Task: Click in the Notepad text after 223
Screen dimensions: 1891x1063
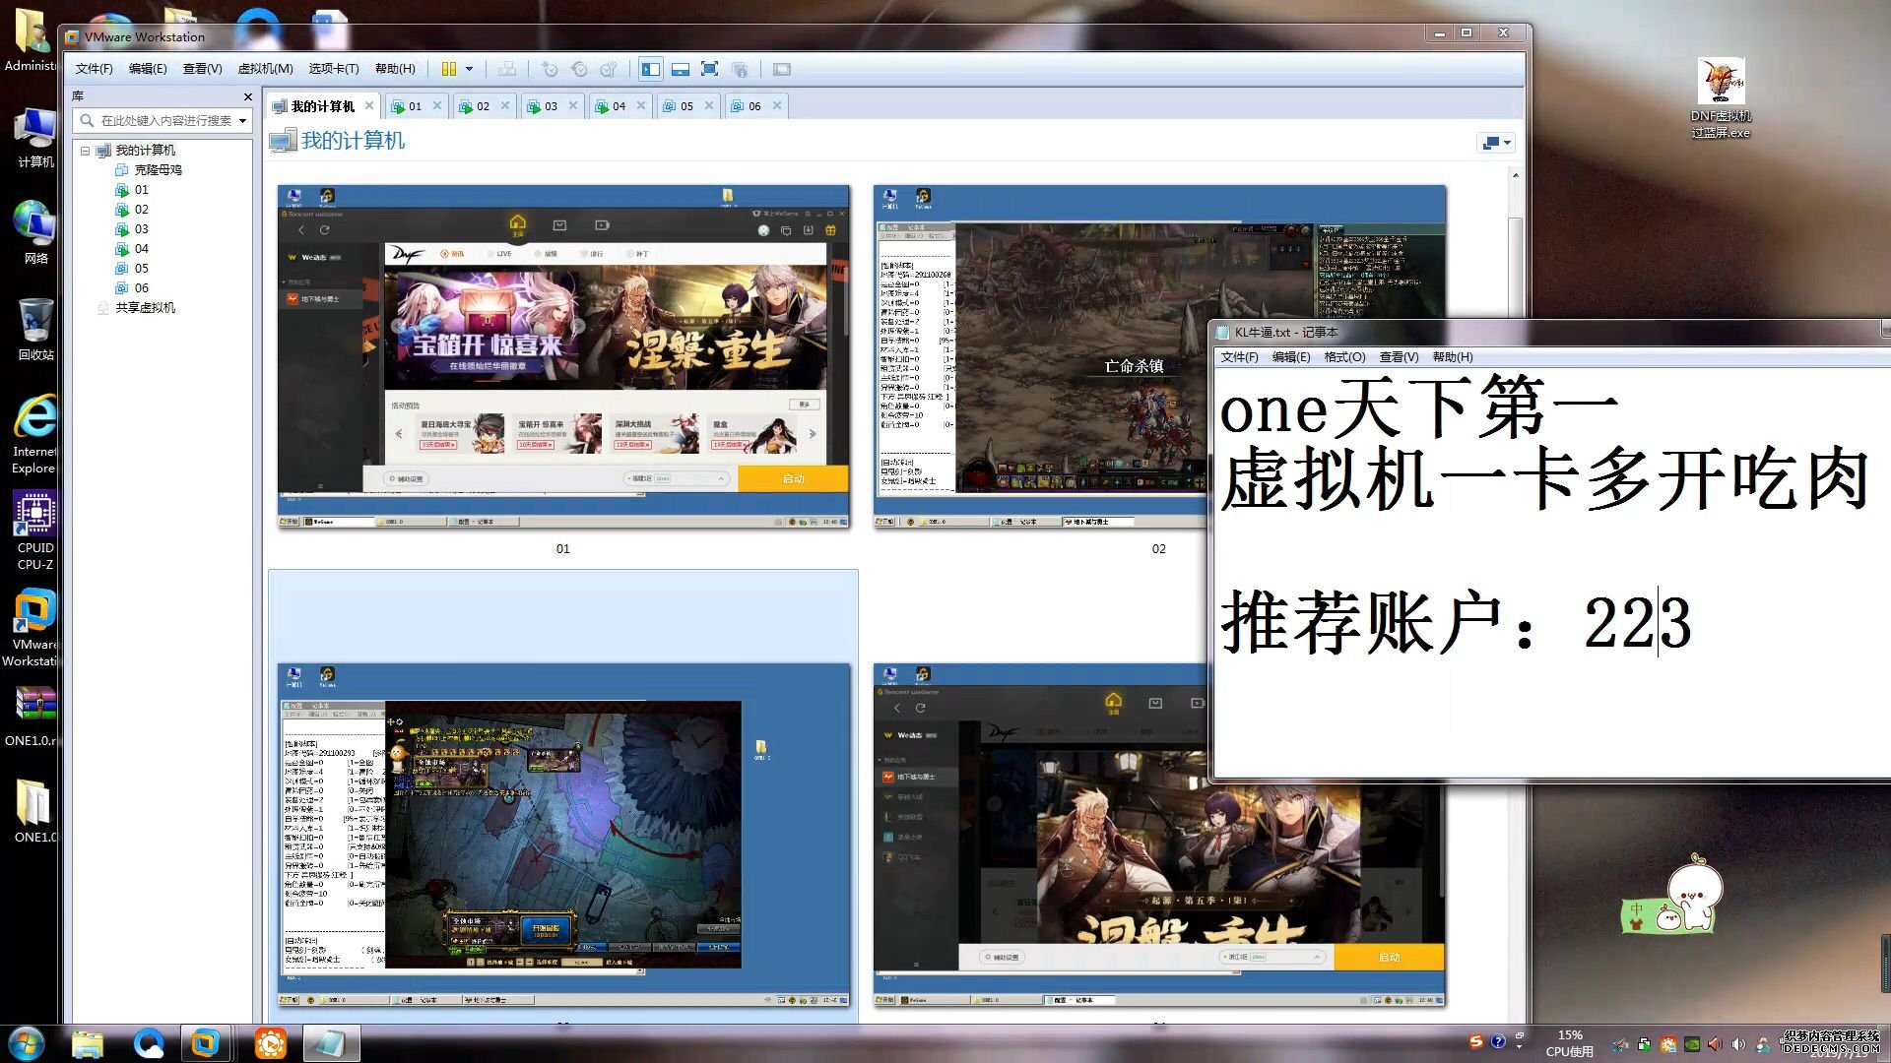Action: [1696, 622]
